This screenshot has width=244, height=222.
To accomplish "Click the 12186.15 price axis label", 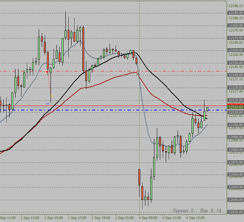I will (235, 18).
